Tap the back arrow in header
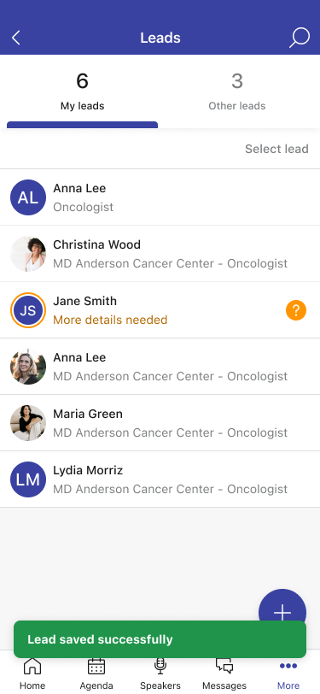This screenshot has height=694, width=320. (16, 38)
